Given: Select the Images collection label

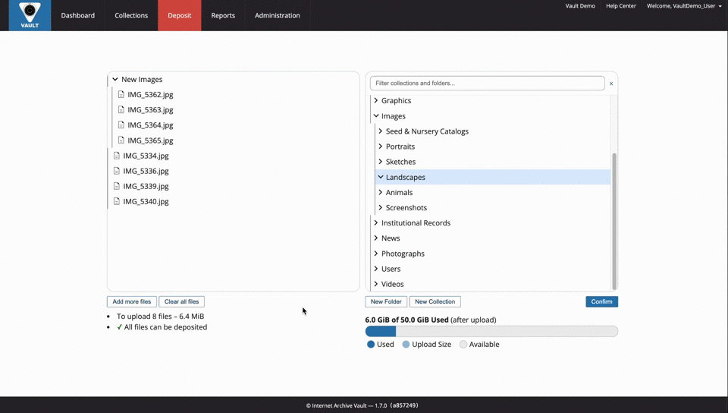Looking at the screenshot, I should [394, 115].
